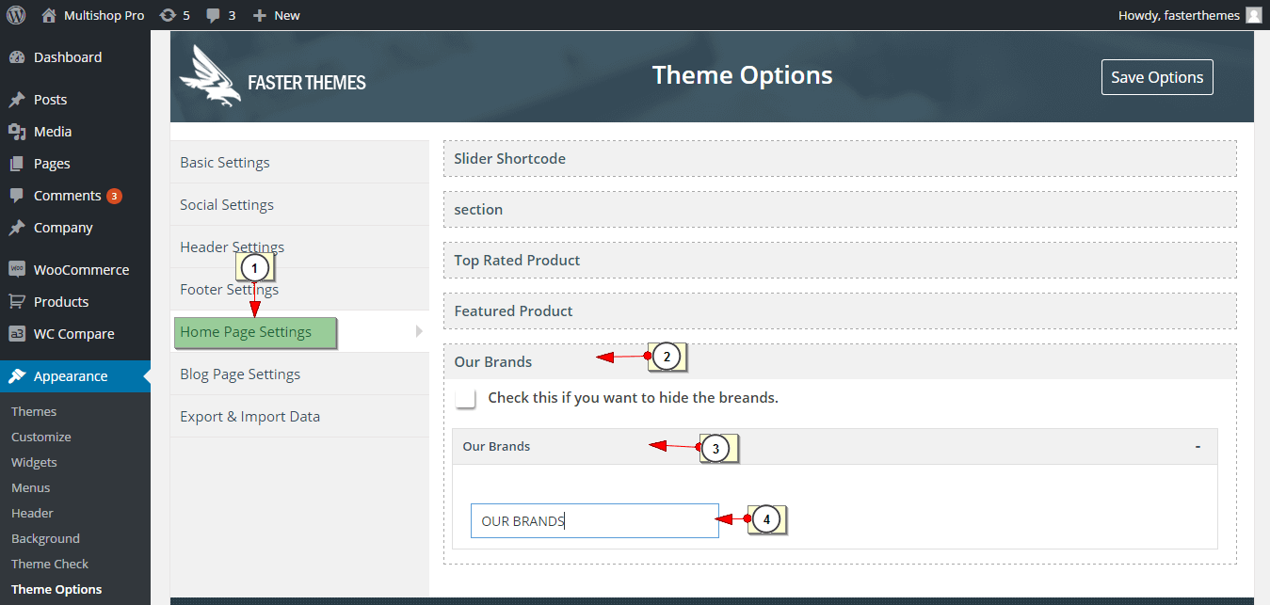Open the fasterthemes user avatar
This screenshot has height=605, width=1270.
click(x=1253, y=15)
